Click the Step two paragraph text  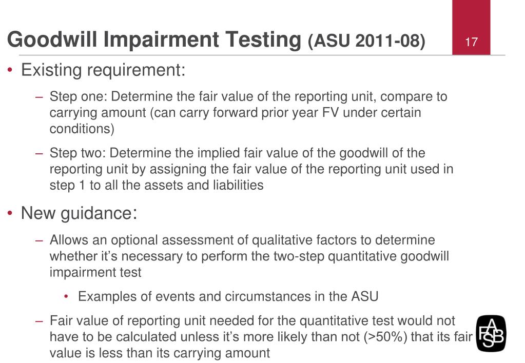tap(251, 169)
